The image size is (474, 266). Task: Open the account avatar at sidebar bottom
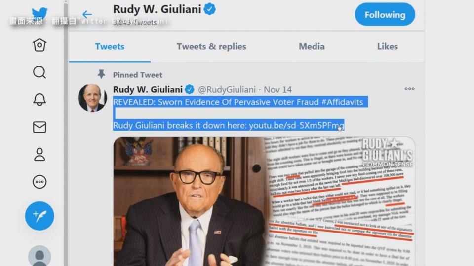[x=39, y=256]
